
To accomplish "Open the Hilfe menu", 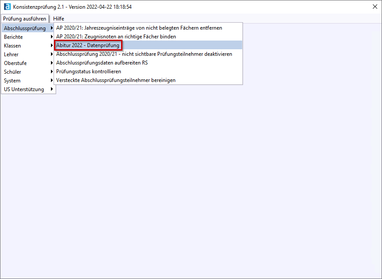I will (x=58, y=19).
